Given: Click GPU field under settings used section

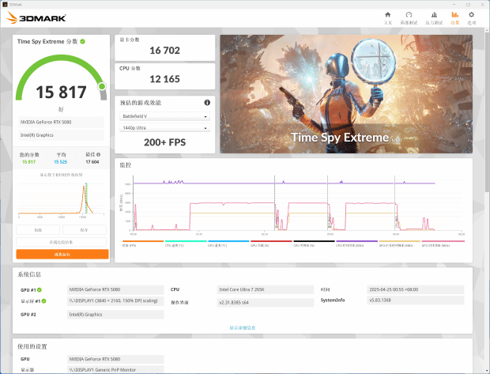Looking at the screenshot, I should (115, 359).
